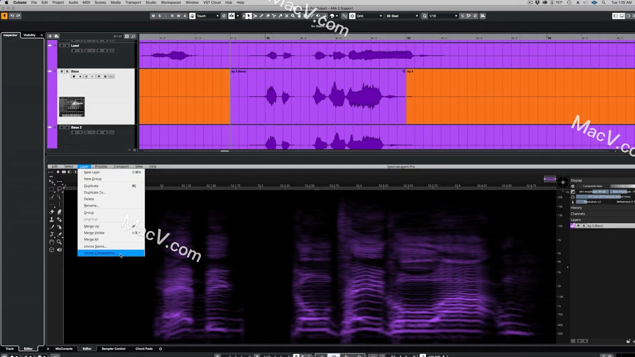The image size is (635, 357).
Task: Toggle global Mute state M in toolbar
Action: 153,16
